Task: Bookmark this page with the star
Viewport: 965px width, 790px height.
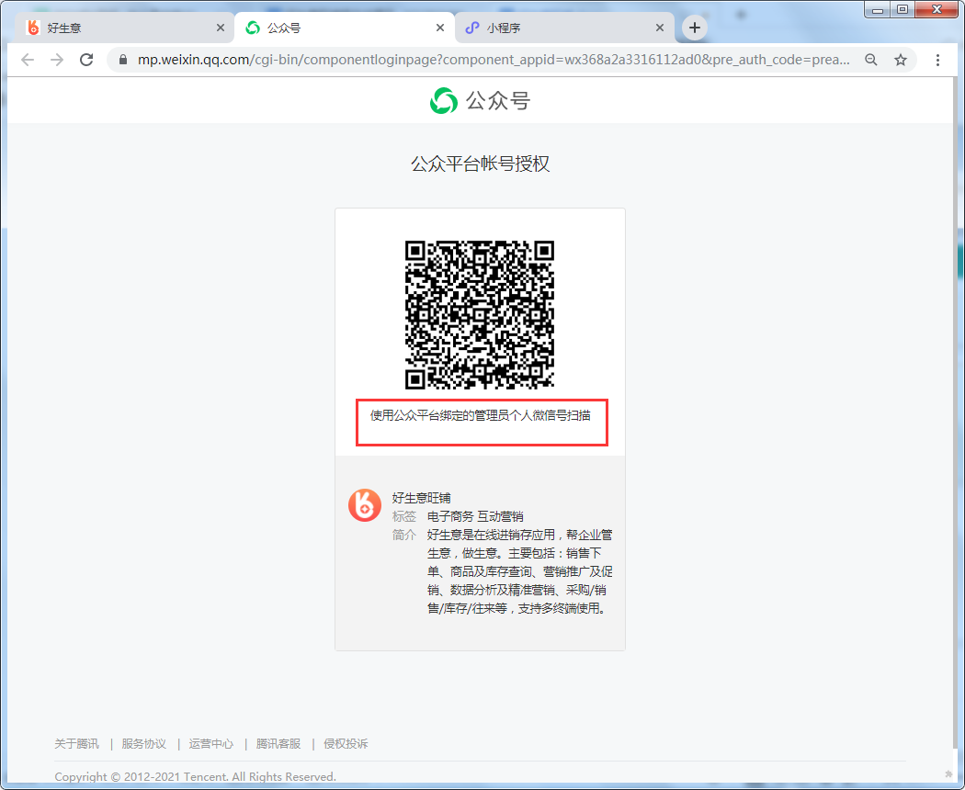Action: [x=901, y=60]
